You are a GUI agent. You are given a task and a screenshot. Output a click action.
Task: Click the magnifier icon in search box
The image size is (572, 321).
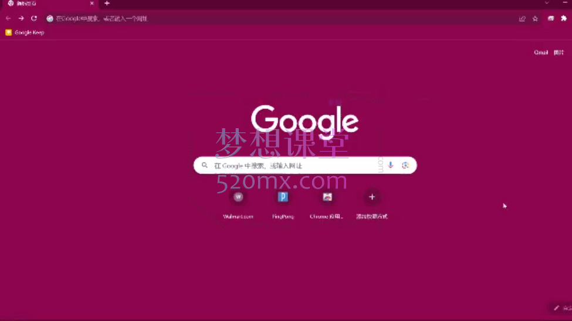point(205,165)
